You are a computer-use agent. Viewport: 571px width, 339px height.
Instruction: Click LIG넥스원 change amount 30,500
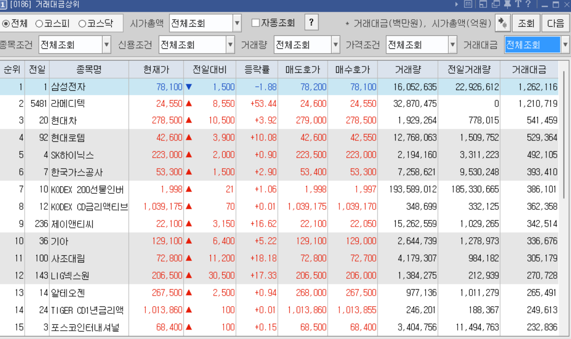222,275
